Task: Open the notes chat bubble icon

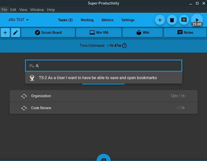Action: pos(184,20)
